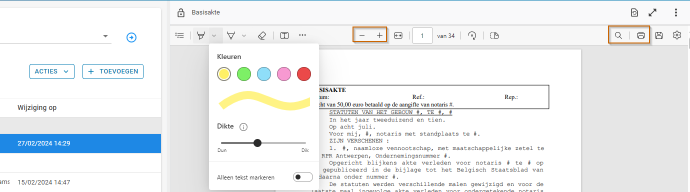Save the document with the floppy icon

[659, 35]
